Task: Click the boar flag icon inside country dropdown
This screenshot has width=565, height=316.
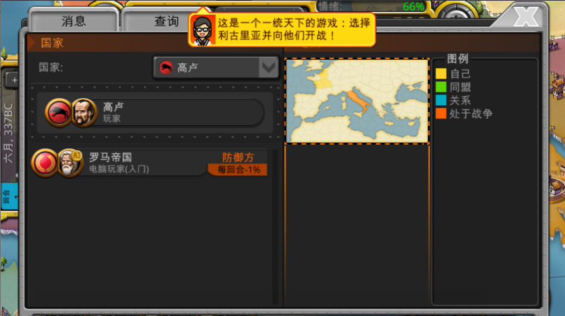Action: pos(167,68)
